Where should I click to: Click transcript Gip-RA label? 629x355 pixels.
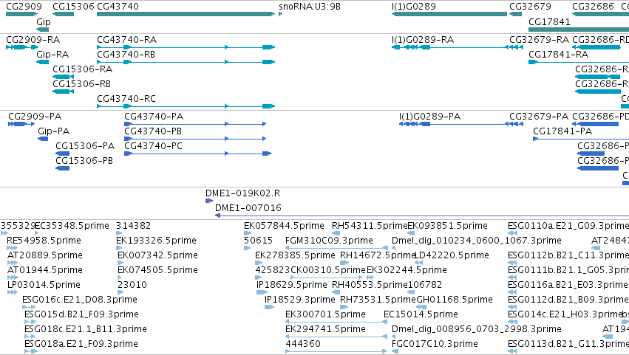point(52,55)
